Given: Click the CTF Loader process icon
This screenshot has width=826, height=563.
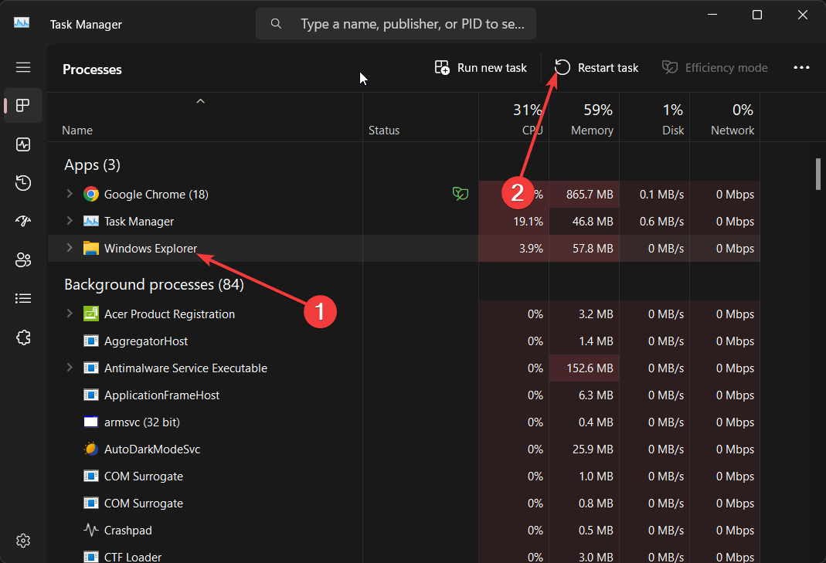Looking at the screenshot, I should pos(91,557).
